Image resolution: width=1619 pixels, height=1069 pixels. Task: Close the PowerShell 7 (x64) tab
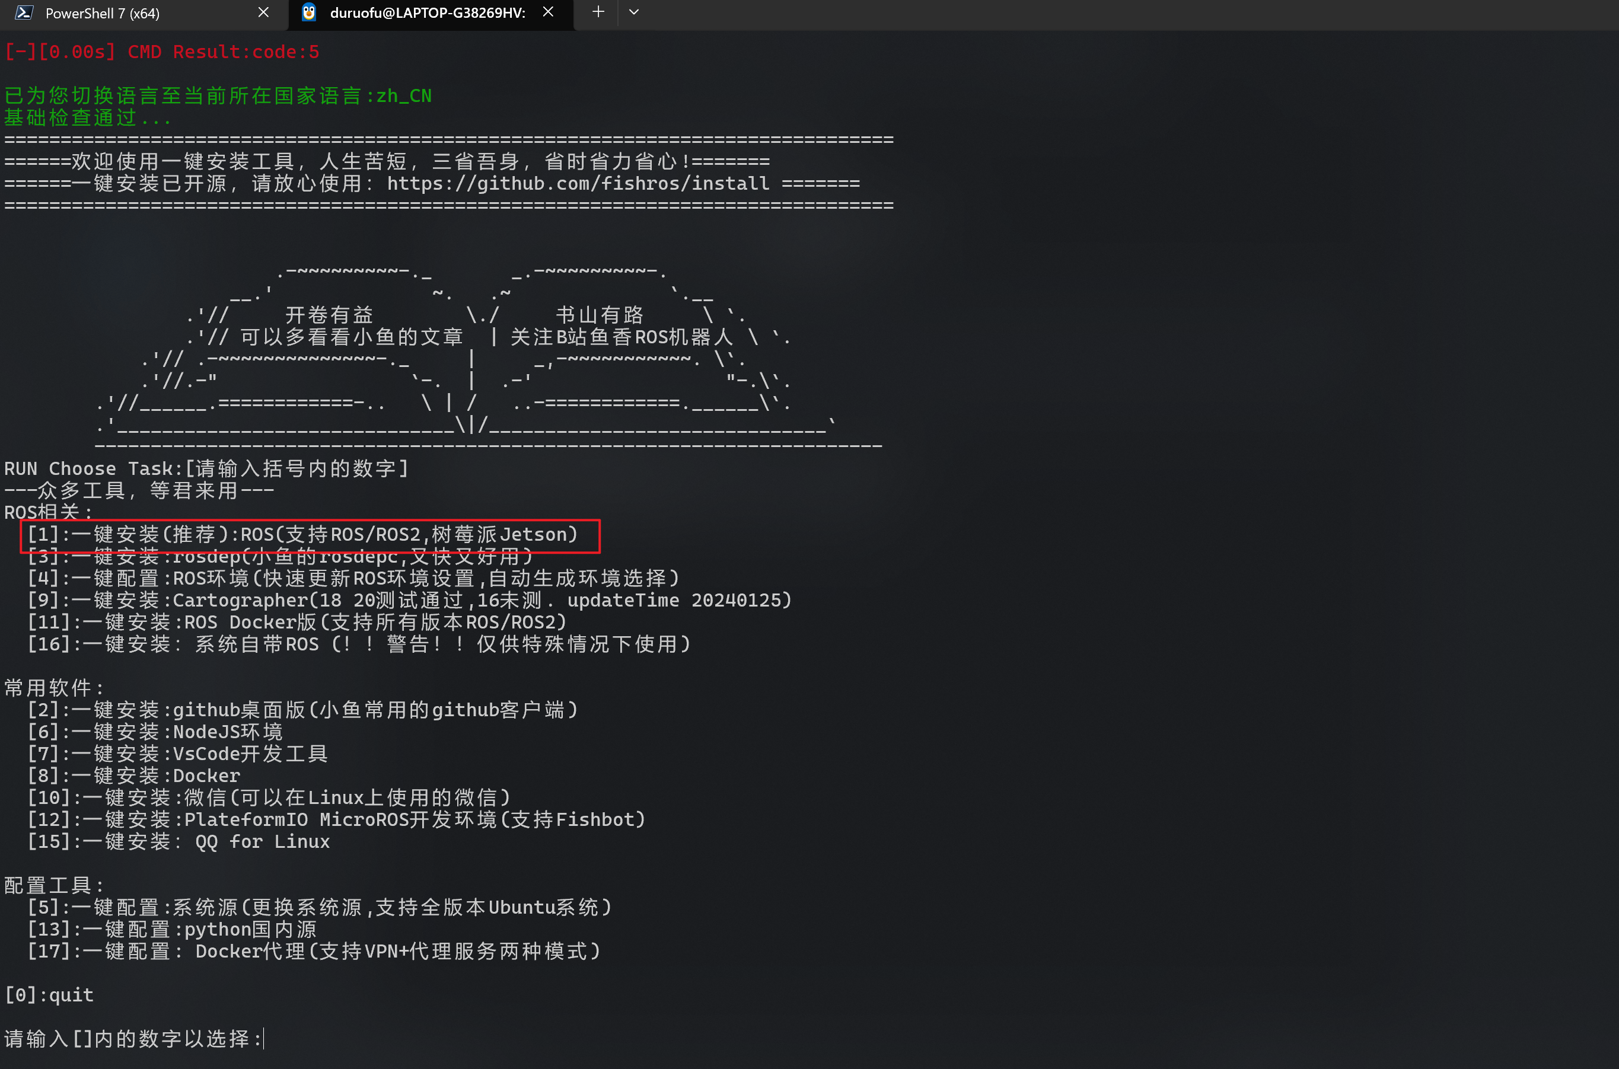point(263,13)
